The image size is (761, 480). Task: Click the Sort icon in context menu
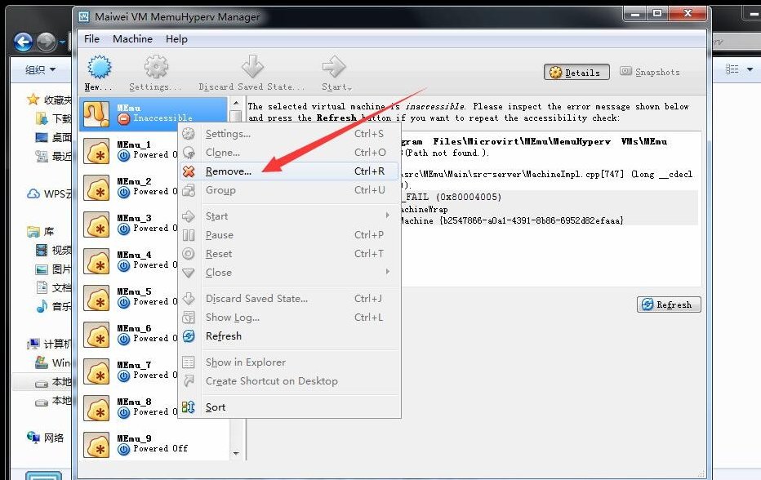tap(189, 407)
